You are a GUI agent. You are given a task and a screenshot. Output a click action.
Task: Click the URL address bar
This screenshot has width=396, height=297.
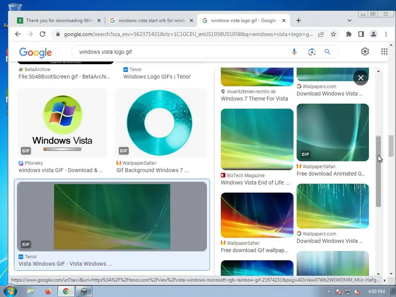(188, 34)
